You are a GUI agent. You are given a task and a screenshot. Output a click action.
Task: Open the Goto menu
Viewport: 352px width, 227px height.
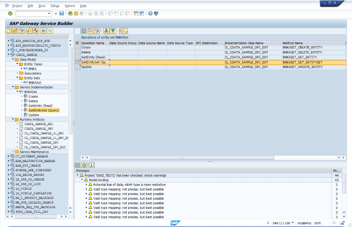pos(42,6)
